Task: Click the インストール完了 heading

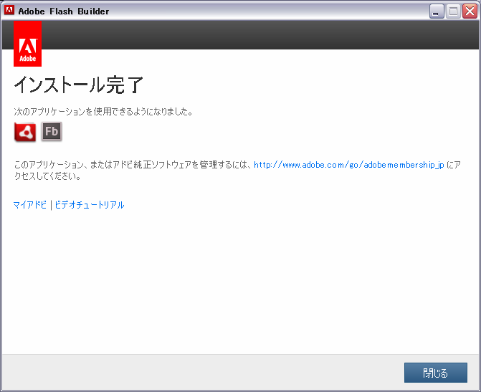Action: (79, 85)
